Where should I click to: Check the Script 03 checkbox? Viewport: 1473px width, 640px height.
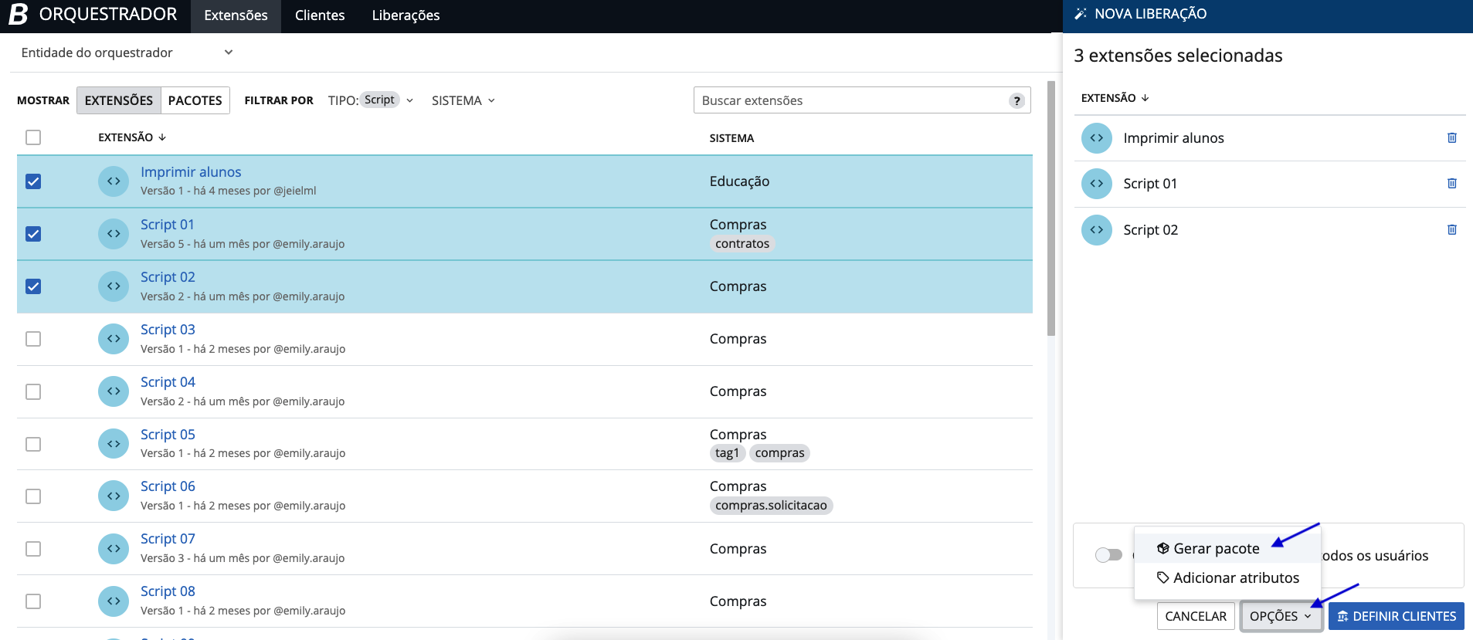click(33, 339)
